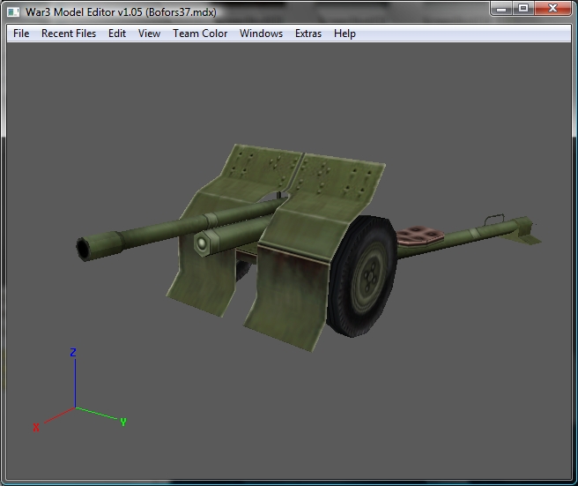Open the File menu
This screenshot has width=578, height=486.
(x=21, y=34)
